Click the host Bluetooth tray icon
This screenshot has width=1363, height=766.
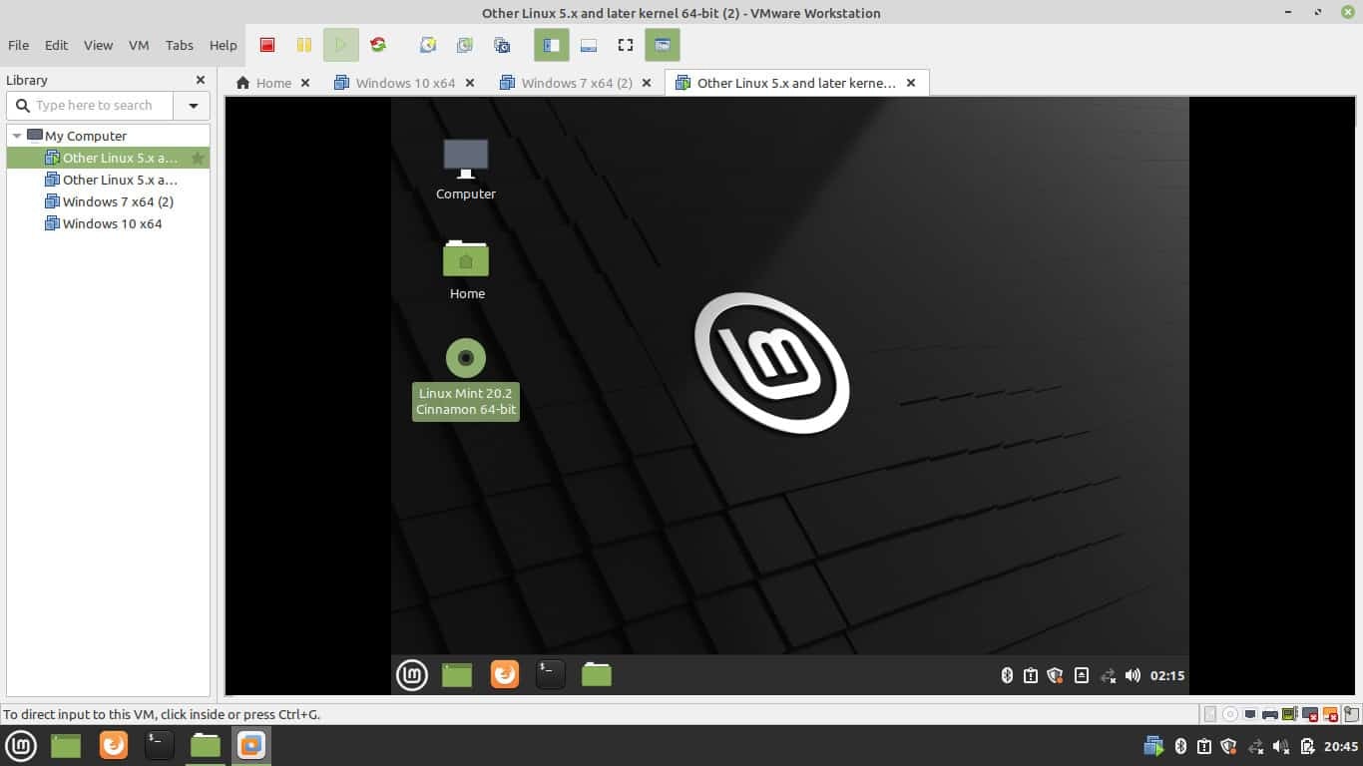click(x=1180, y=746)
